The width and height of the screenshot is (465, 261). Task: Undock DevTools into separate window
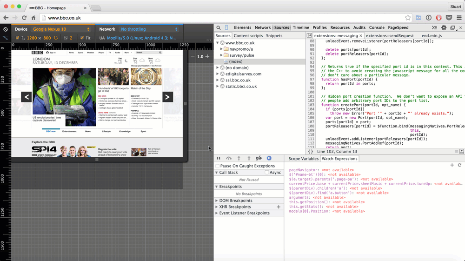(x=452, y=27)
